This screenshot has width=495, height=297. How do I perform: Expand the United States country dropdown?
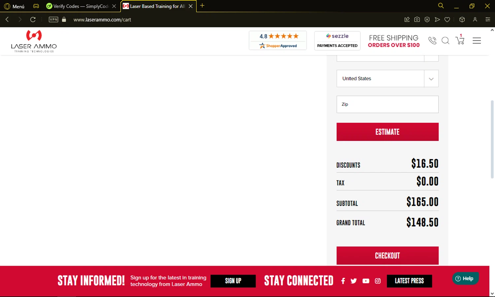(387, 79)
